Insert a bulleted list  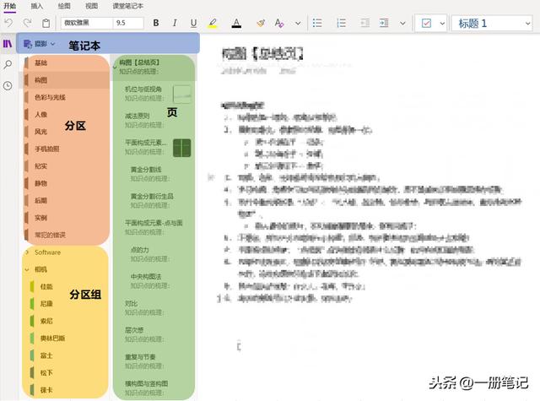click(317, 23)
